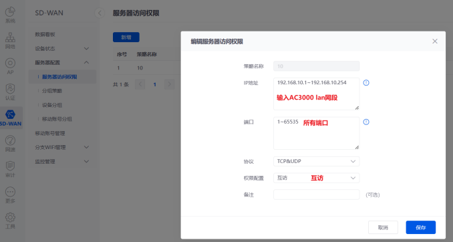Image resolution: width=453 pixels, height=242 pixels.
Task: Open the 系统 section in the sidebar
Action: (x=10, y=15)
